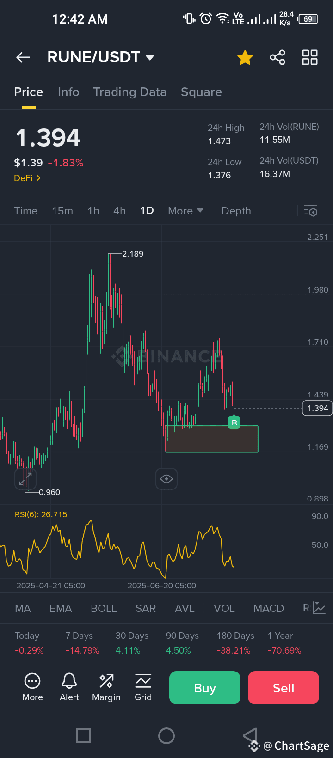Toggle the EMA indicator
This screenshot has height=758, width=333.
tap(61, 608)
